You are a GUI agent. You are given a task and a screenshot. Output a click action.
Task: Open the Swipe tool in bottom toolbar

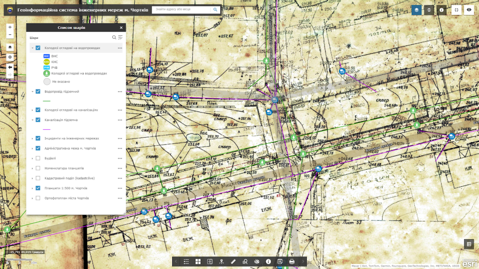210,262
